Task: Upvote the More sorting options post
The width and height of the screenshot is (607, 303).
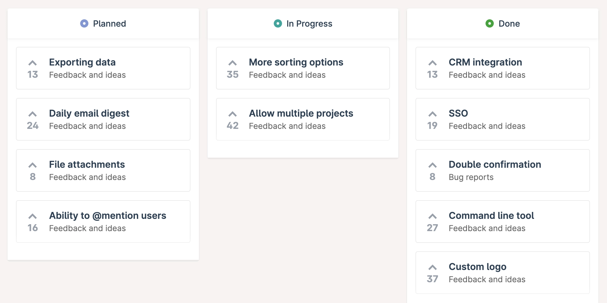Action: coord(233,63)
